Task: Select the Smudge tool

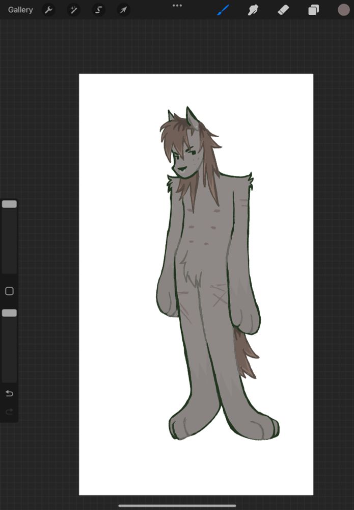Action: (253, 10)
